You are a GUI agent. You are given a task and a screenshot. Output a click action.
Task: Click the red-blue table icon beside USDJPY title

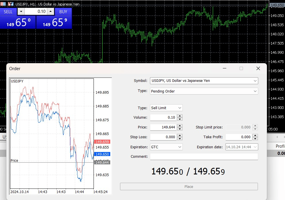coord(3,4)
